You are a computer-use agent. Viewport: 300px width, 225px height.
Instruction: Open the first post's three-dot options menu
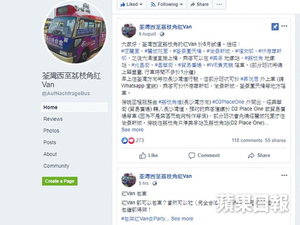coord(285,26)
